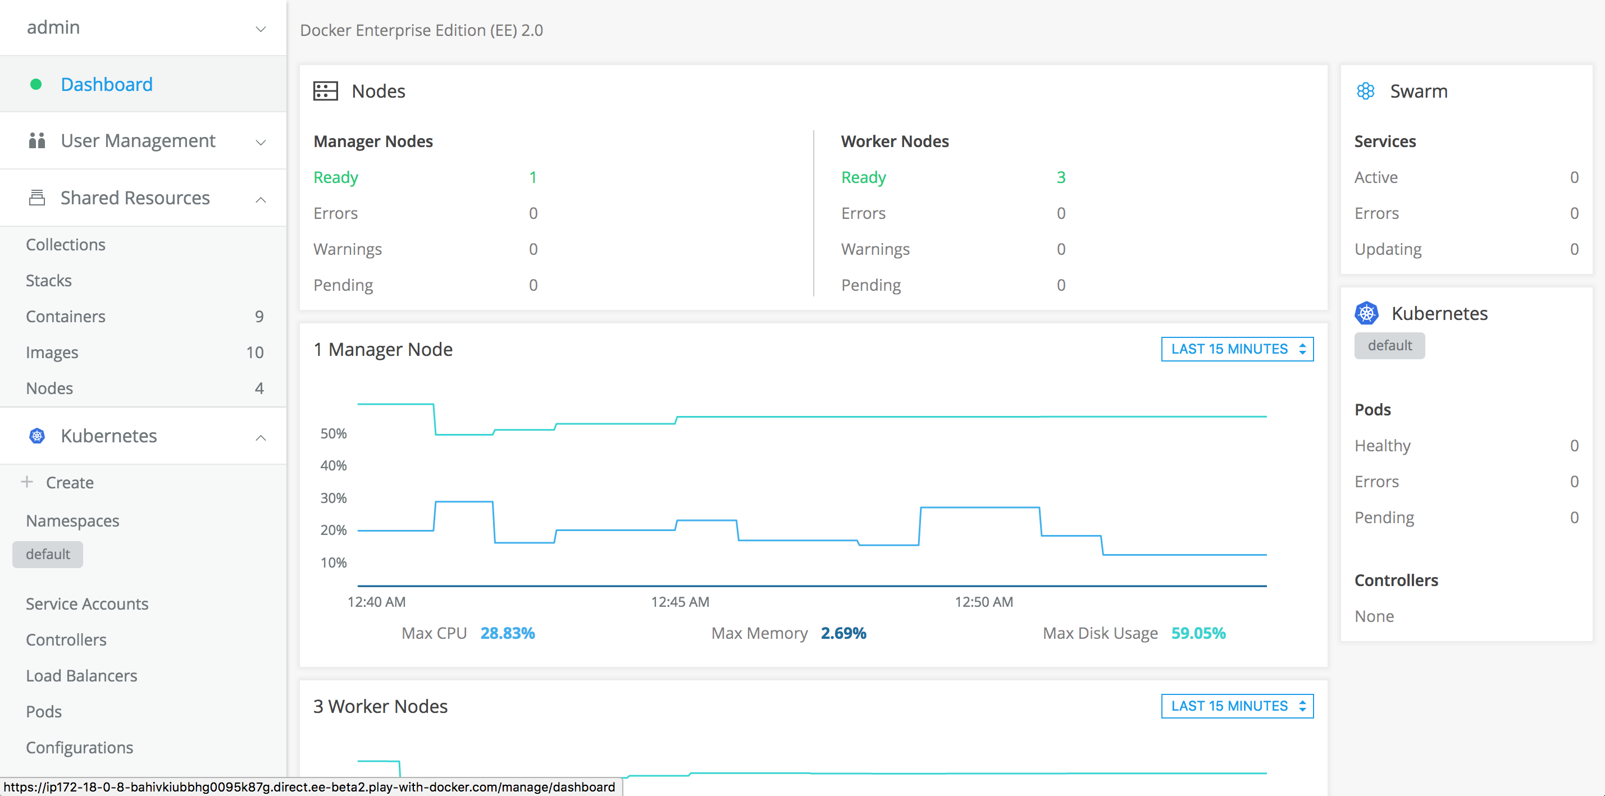This screenshot has width=1605, height=796.
Task: Click Worker Nodes Pending row
Action: pos(953,285)
